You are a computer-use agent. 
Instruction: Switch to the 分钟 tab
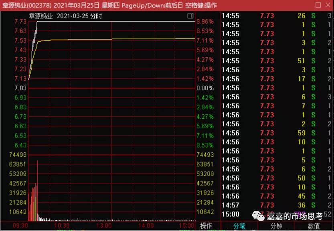(x=276, y=226)
